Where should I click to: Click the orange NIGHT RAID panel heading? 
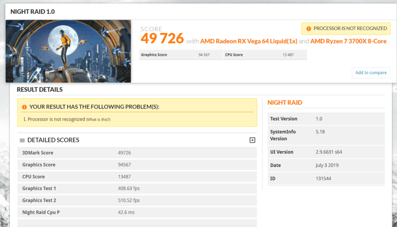pos(285,103)
